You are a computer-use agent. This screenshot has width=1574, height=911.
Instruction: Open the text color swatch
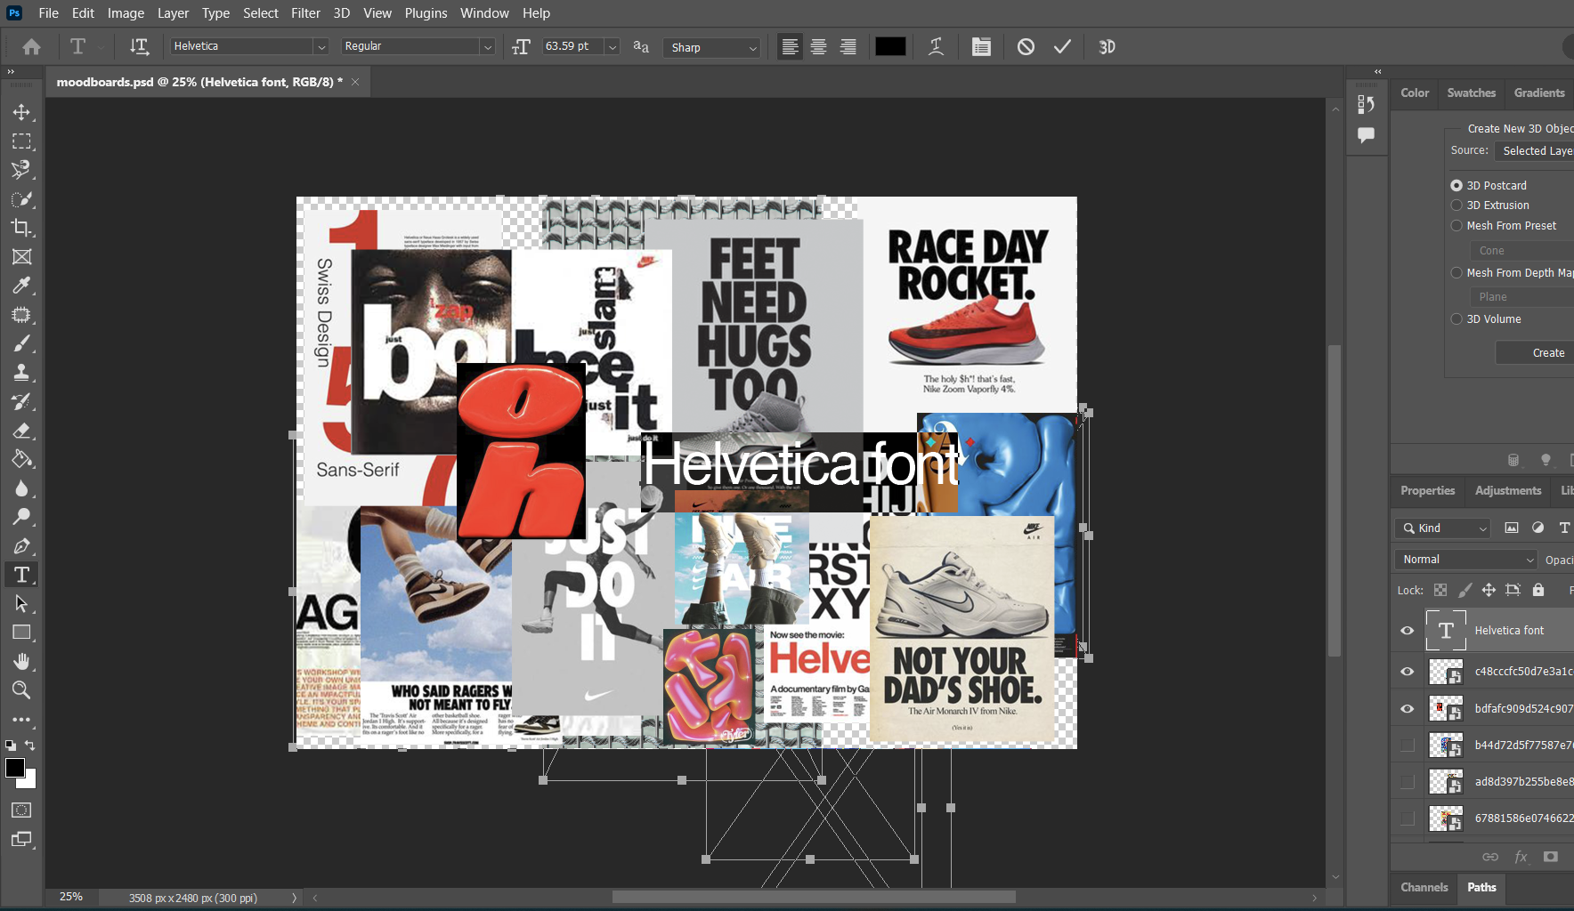point(890,47)
